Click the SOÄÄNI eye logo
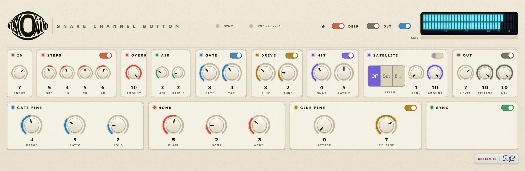This screenshot has height=171, width=525. click(28, 26)
